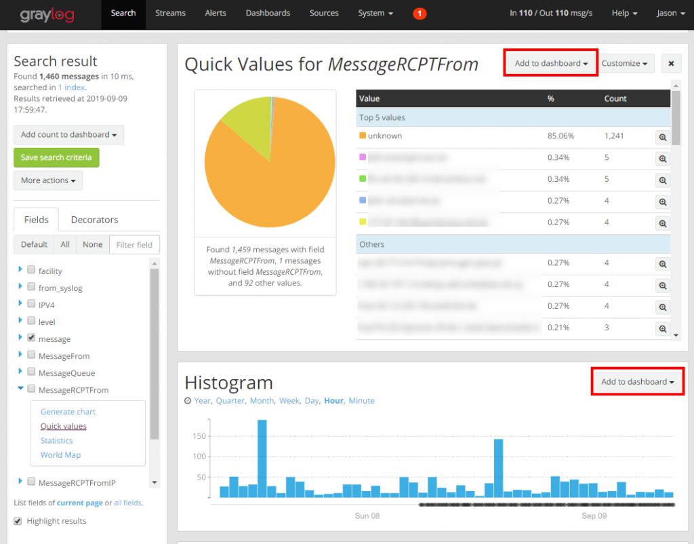Click Quick values link
The width and height of the screenshot is (694, 544).
[x=63, y=426]
